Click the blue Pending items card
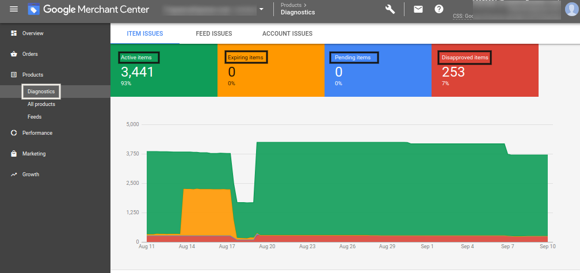580x273 pixels. pos(378,70)
